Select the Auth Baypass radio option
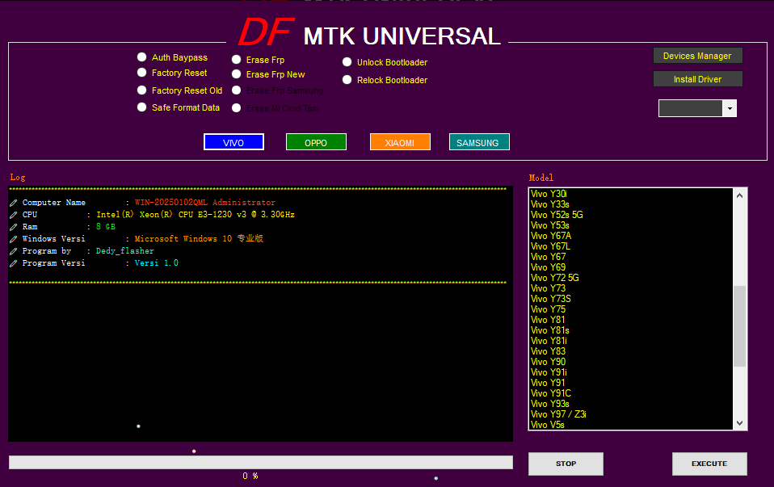The width and height of the screenshot is (774, 487). tap(142, 57)
